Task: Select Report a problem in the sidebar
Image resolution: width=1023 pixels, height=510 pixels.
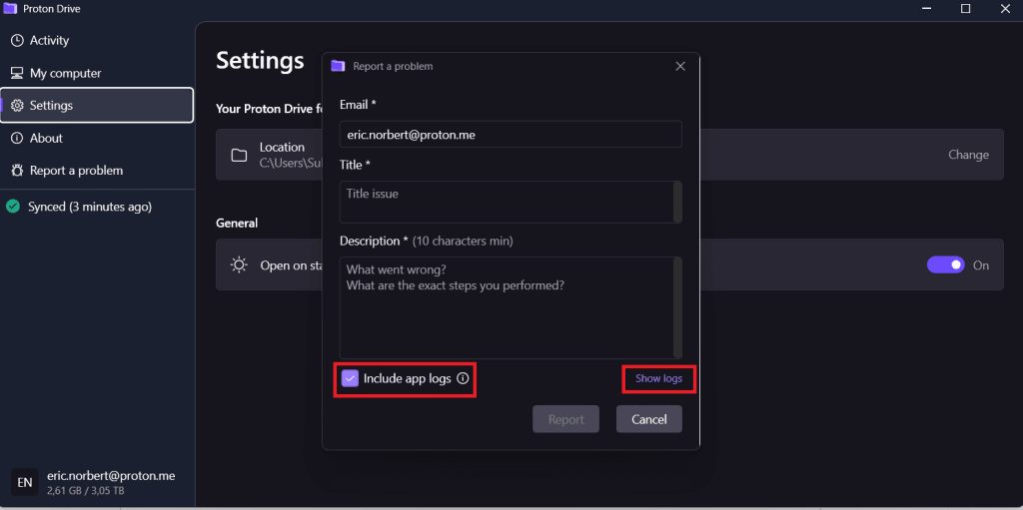Action: pyautogui.click(x=97, y=171)
